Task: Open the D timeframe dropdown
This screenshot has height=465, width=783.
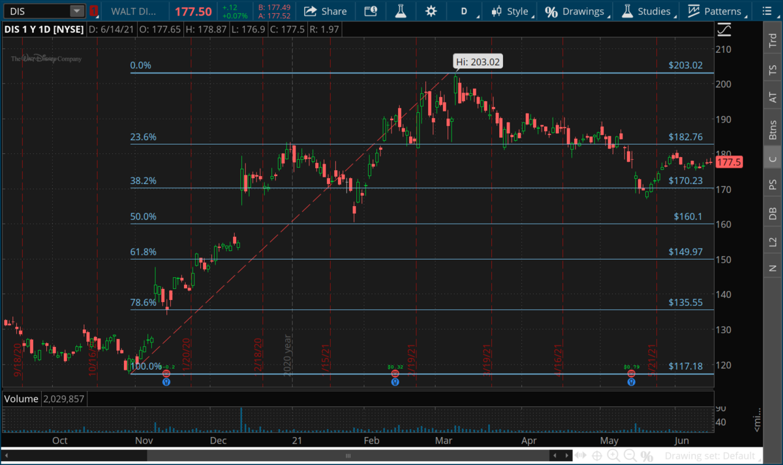Action: click(x=465, y=11)
